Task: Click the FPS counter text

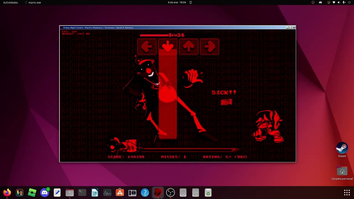Action: [69, 32]
